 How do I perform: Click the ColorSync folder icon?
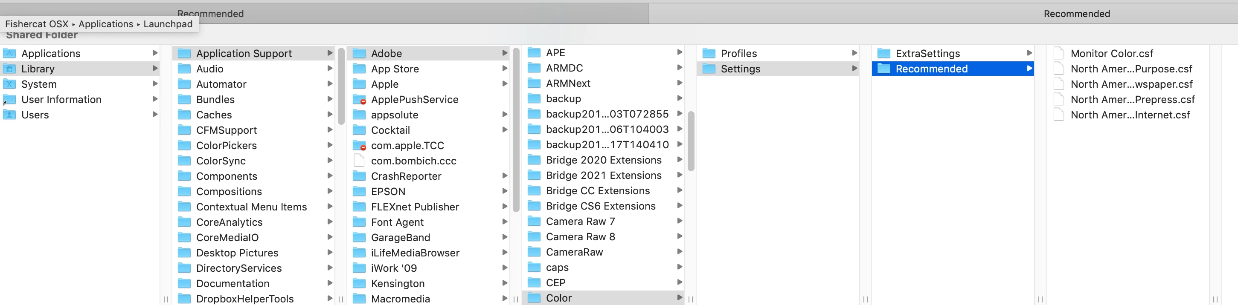(184, 161)
